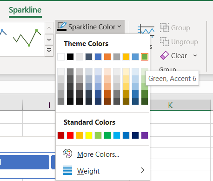213x181 pixels.
Task: Expand the full sparkline style gallery
Action: (49, 51)
